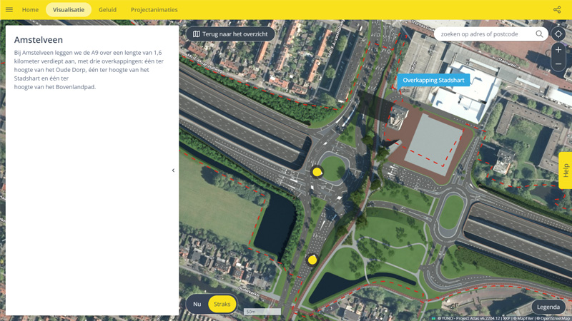
Task: Zoom in on the map
Action: point(558,50)
